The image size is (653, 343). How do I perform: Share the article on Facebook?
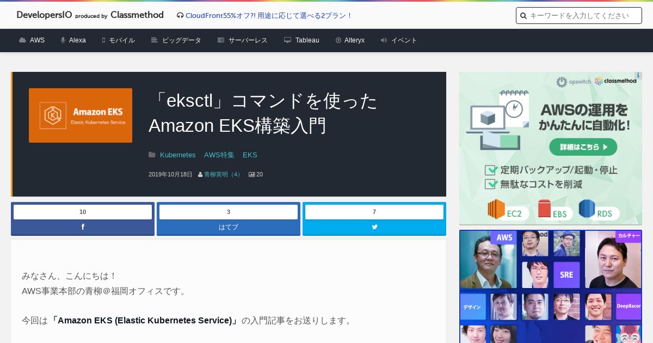[83, 227]
